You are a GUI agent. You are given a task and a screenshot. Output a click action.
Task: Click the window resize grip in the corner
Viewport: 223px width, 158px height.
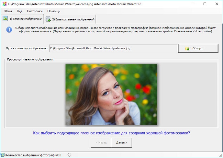(x=221, y=156)
